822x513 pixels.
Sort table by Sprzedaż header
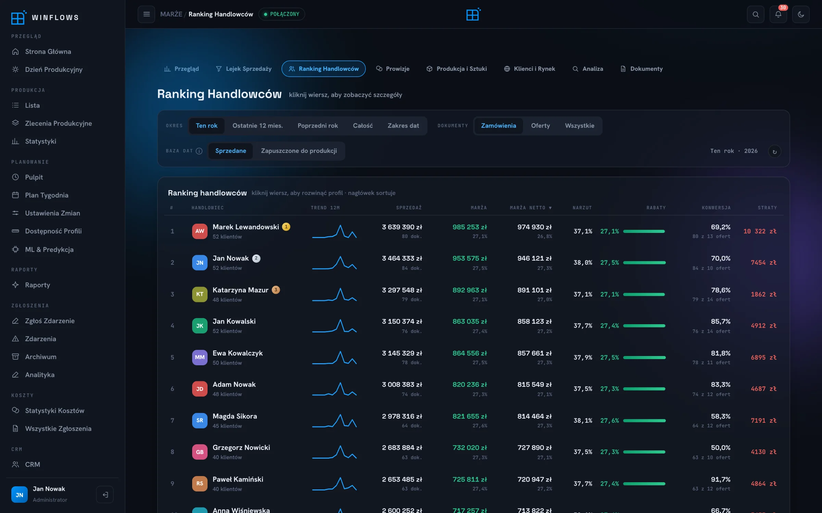[409, 208]
